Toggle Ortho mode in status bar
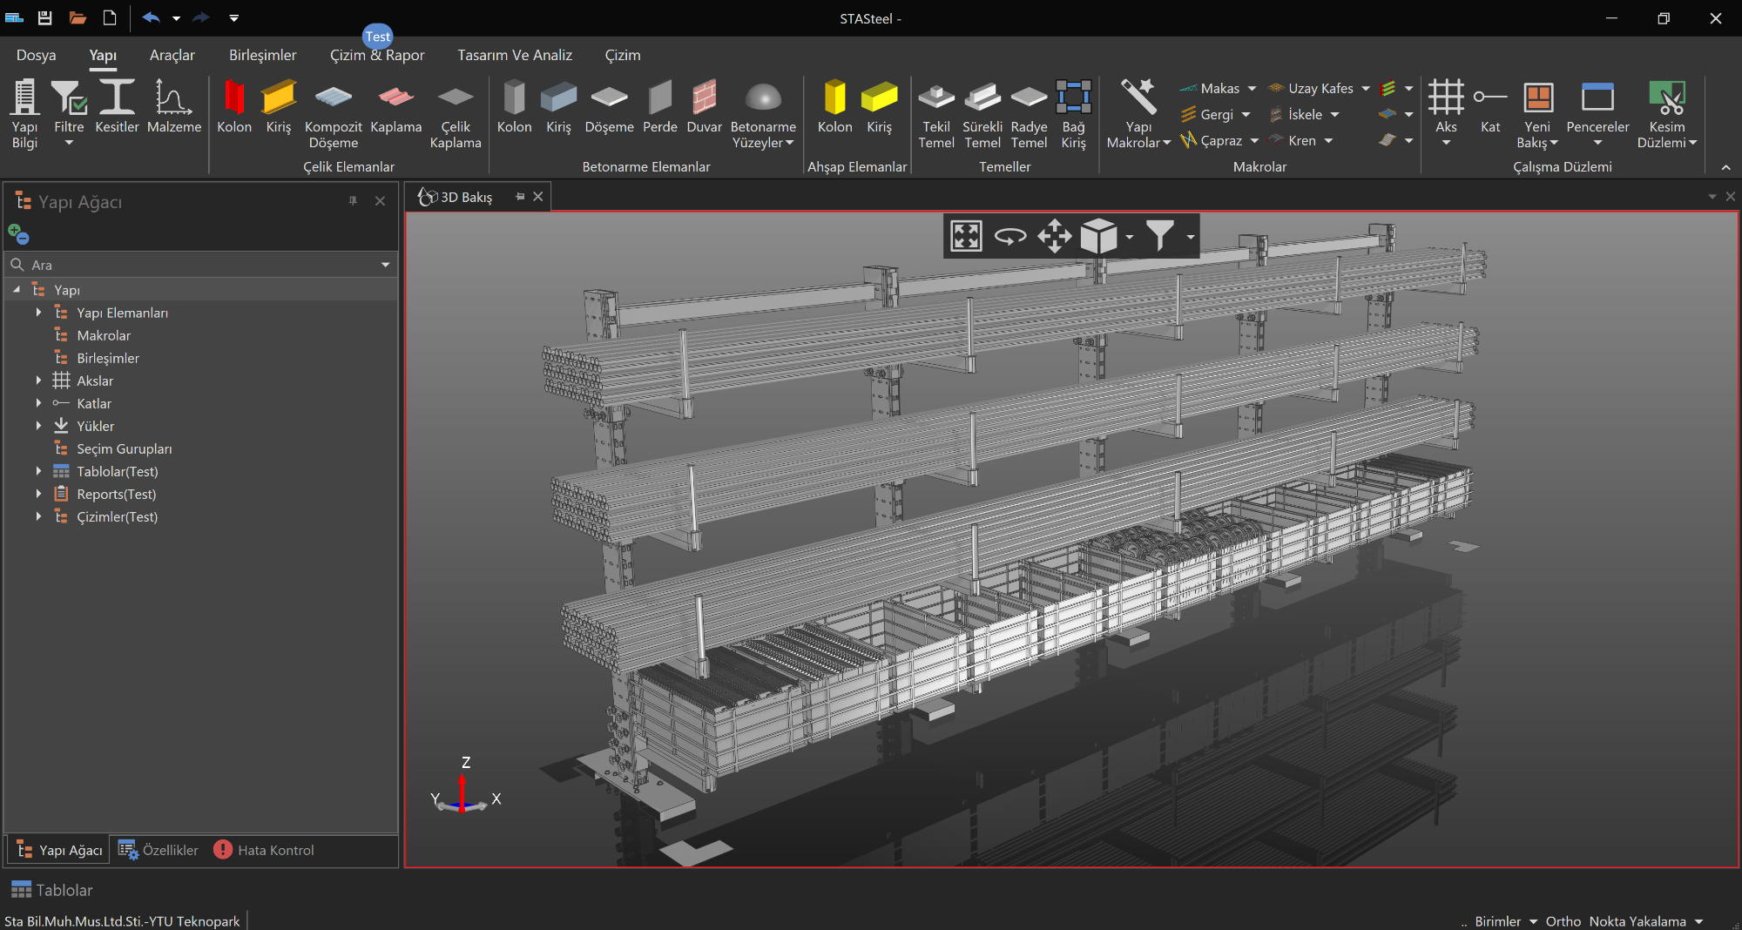The width and height of the screenshot is (1742, 930). coord(1563,921)
